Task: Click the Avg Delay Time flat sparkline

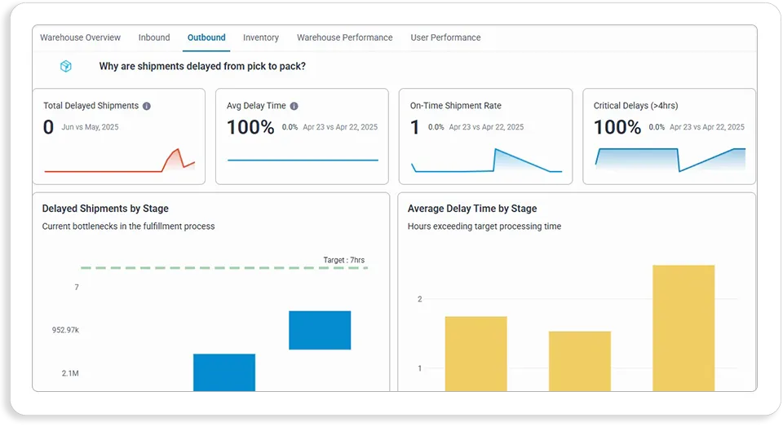Action: 303,161
